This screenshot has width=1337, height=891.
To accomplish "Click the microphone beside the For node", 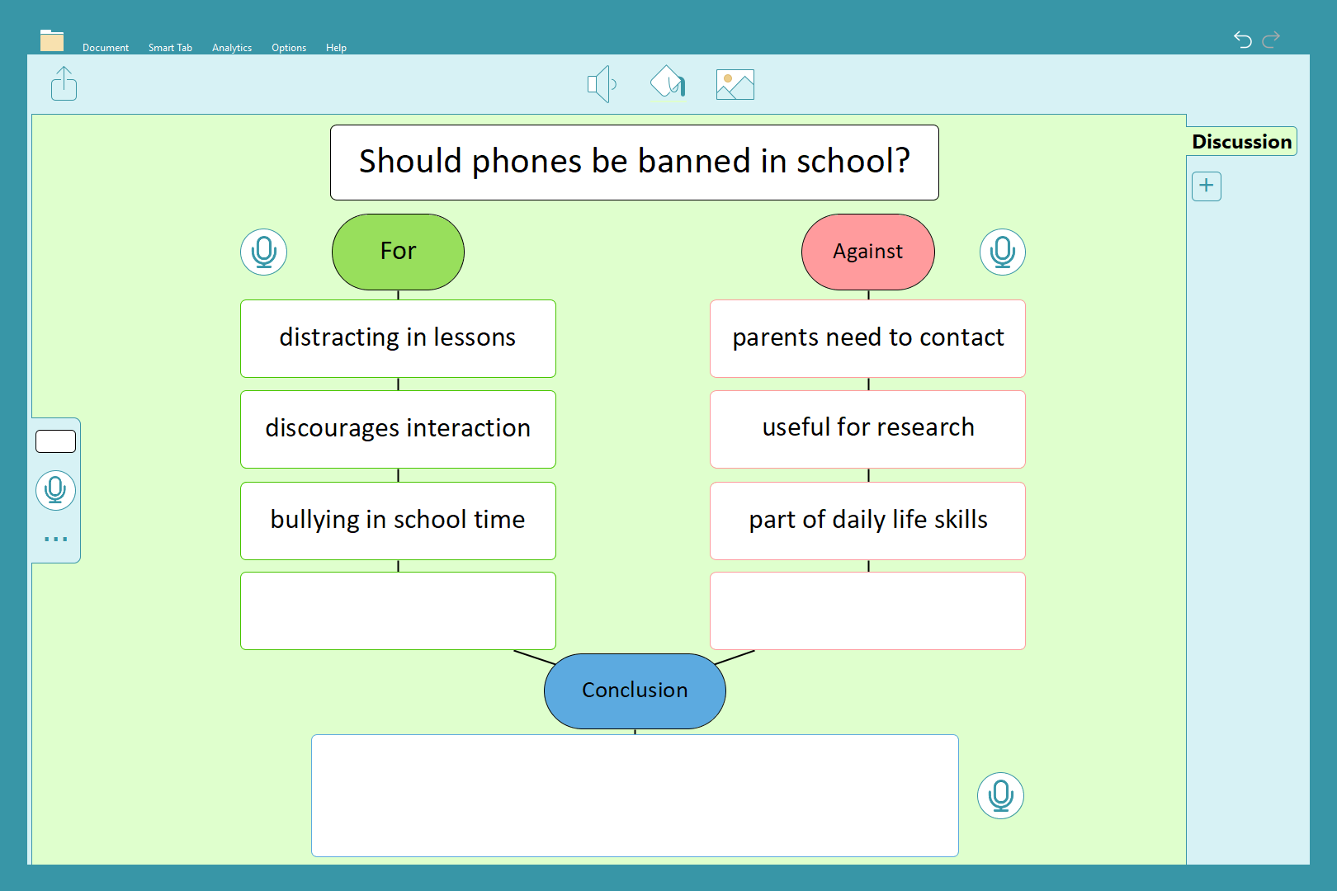I will click(x=264, y=252).
